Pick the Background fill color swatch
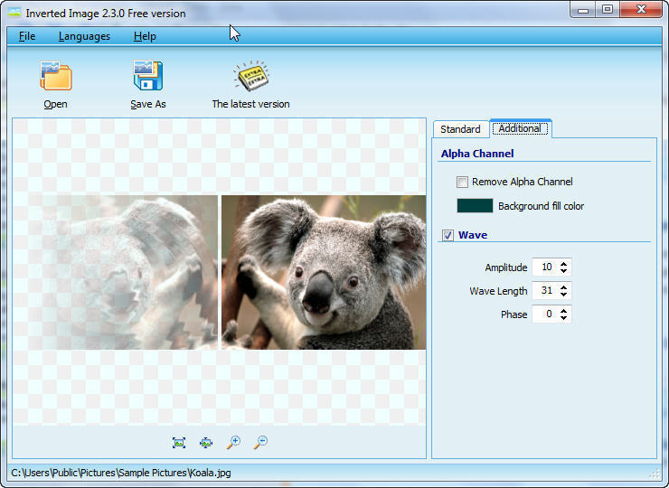Image resolution: width=669 pixels, height=488 pixels. tap(475, 206)
